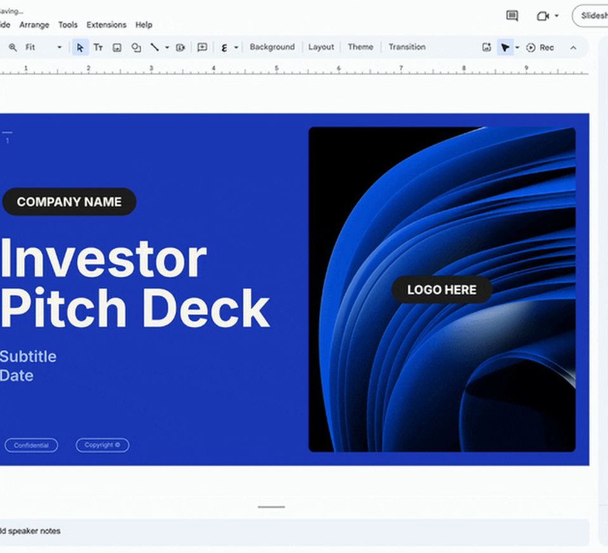This screenshot has height=553, width=608.
Task: Click the Insert image icon
Action: point(117,48)
